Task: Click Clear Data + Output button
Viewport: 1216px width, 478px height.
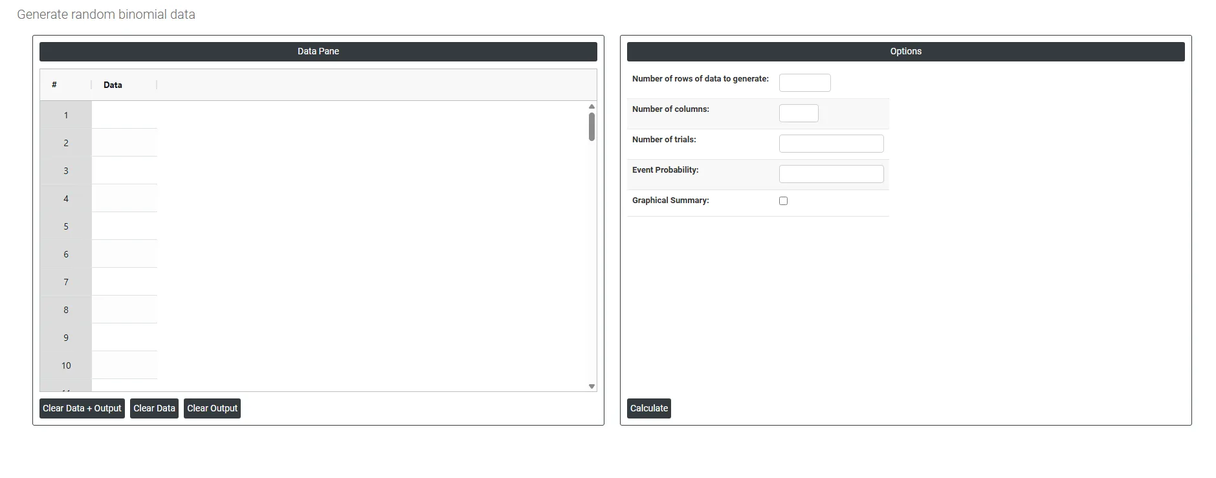Action: (82, 408)
